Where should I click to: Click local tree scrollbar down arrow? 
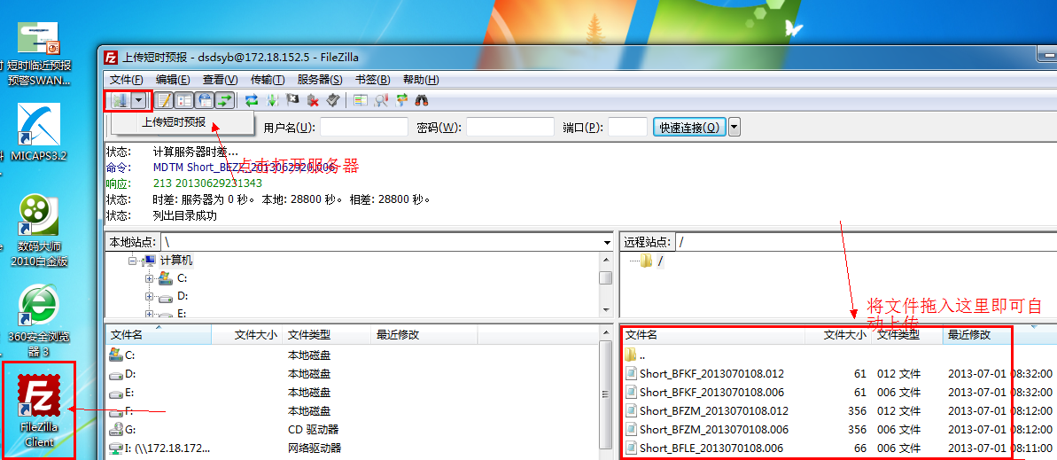[x=607, y=309]
